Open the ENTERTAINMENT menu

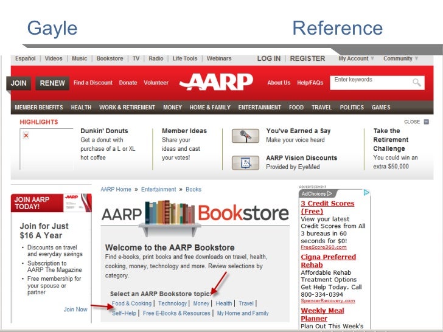tap(260, 108)
